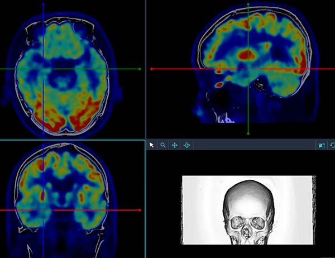Screen dimensions: 335x258
Task: Click green line bottom endpoint in sagittal view
Action: point(248,133)
